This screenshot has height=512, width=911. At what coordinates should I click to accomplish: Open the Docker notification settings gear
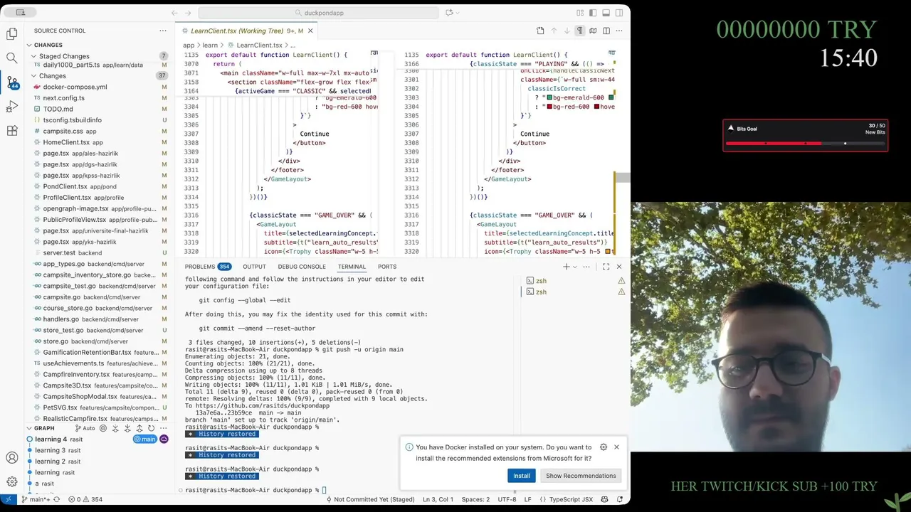tap(604, 447)
